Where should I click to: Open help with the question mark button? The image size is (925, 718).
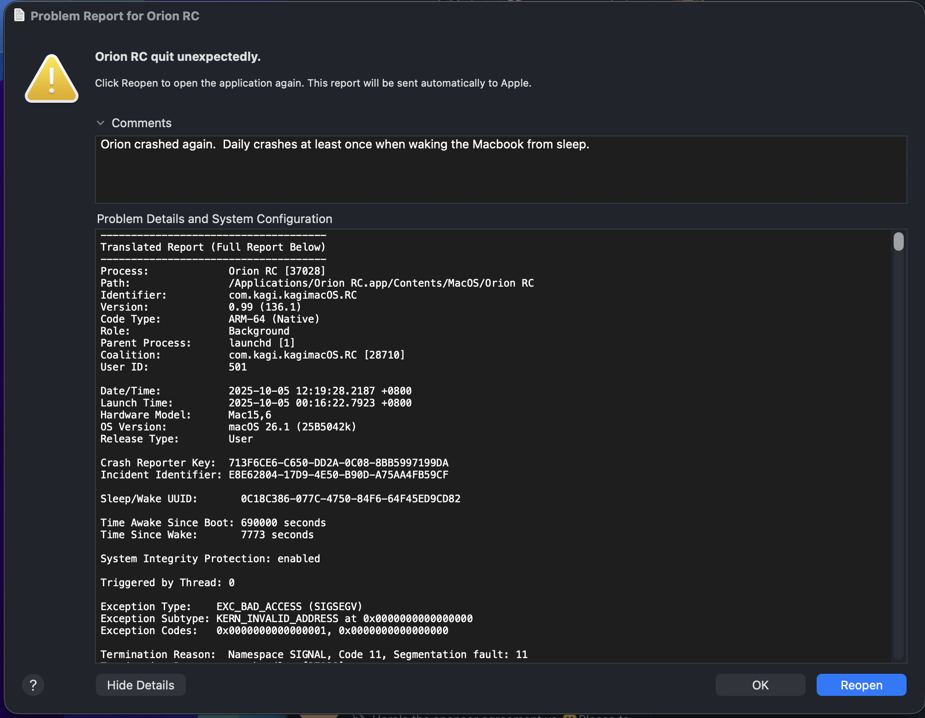coord(33,685)
